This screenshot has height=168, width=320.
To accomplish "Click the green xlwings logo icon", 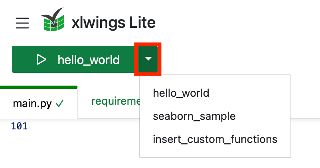I will tap(52, 20).
